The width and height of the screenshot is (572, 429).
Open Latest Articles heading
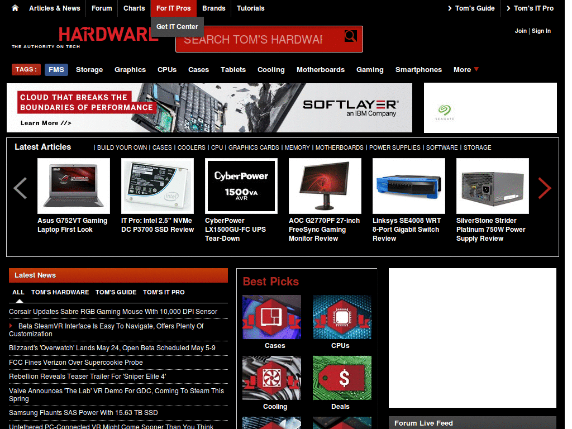coord(42,147)
